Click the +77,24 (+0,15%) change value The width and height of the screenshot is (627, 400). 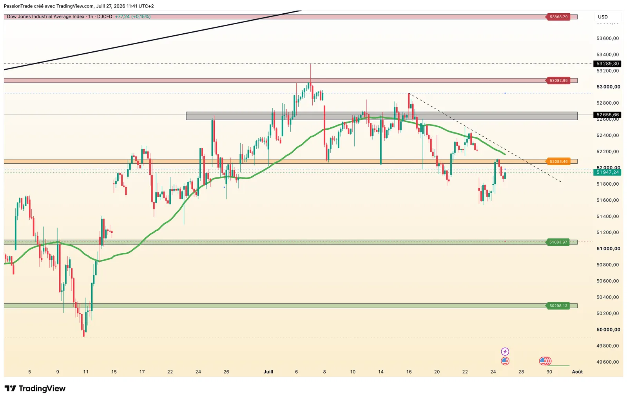pyautogui.click(x=132, y=17)
